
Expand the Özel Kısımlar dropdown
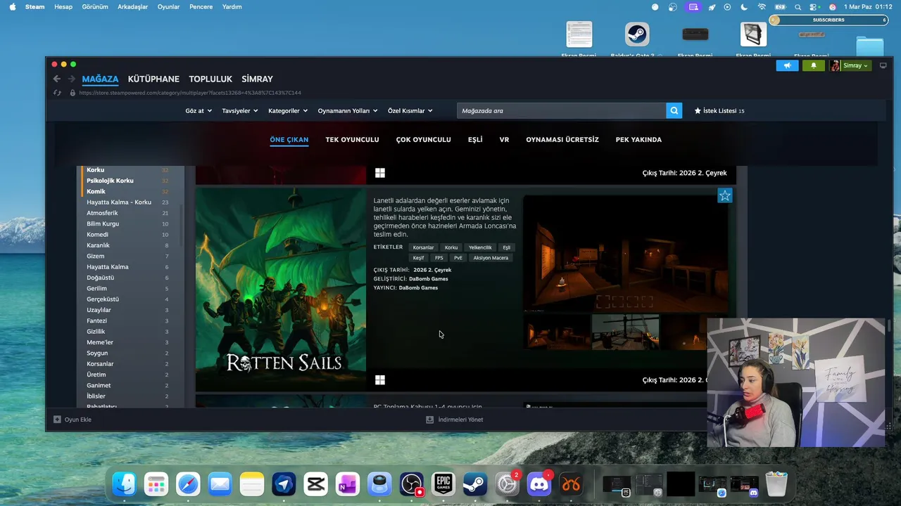[x=410, y=110]
